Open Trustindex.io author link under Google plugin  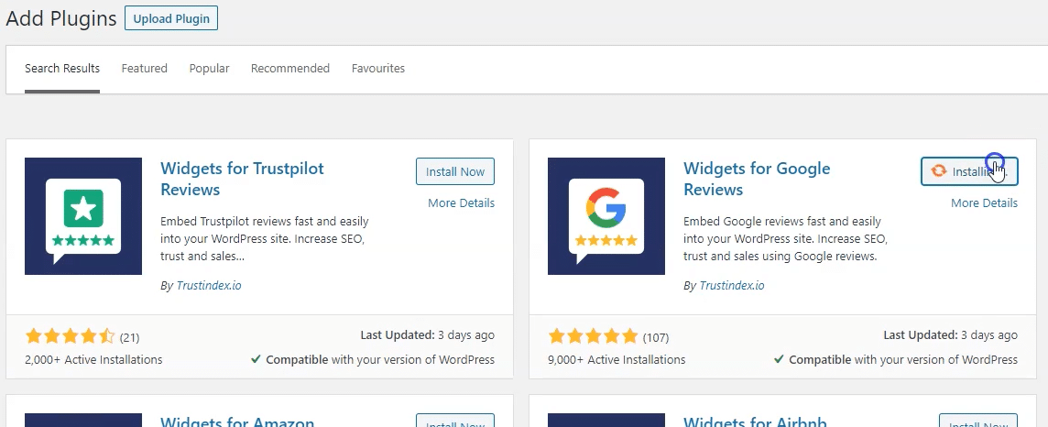732,285
